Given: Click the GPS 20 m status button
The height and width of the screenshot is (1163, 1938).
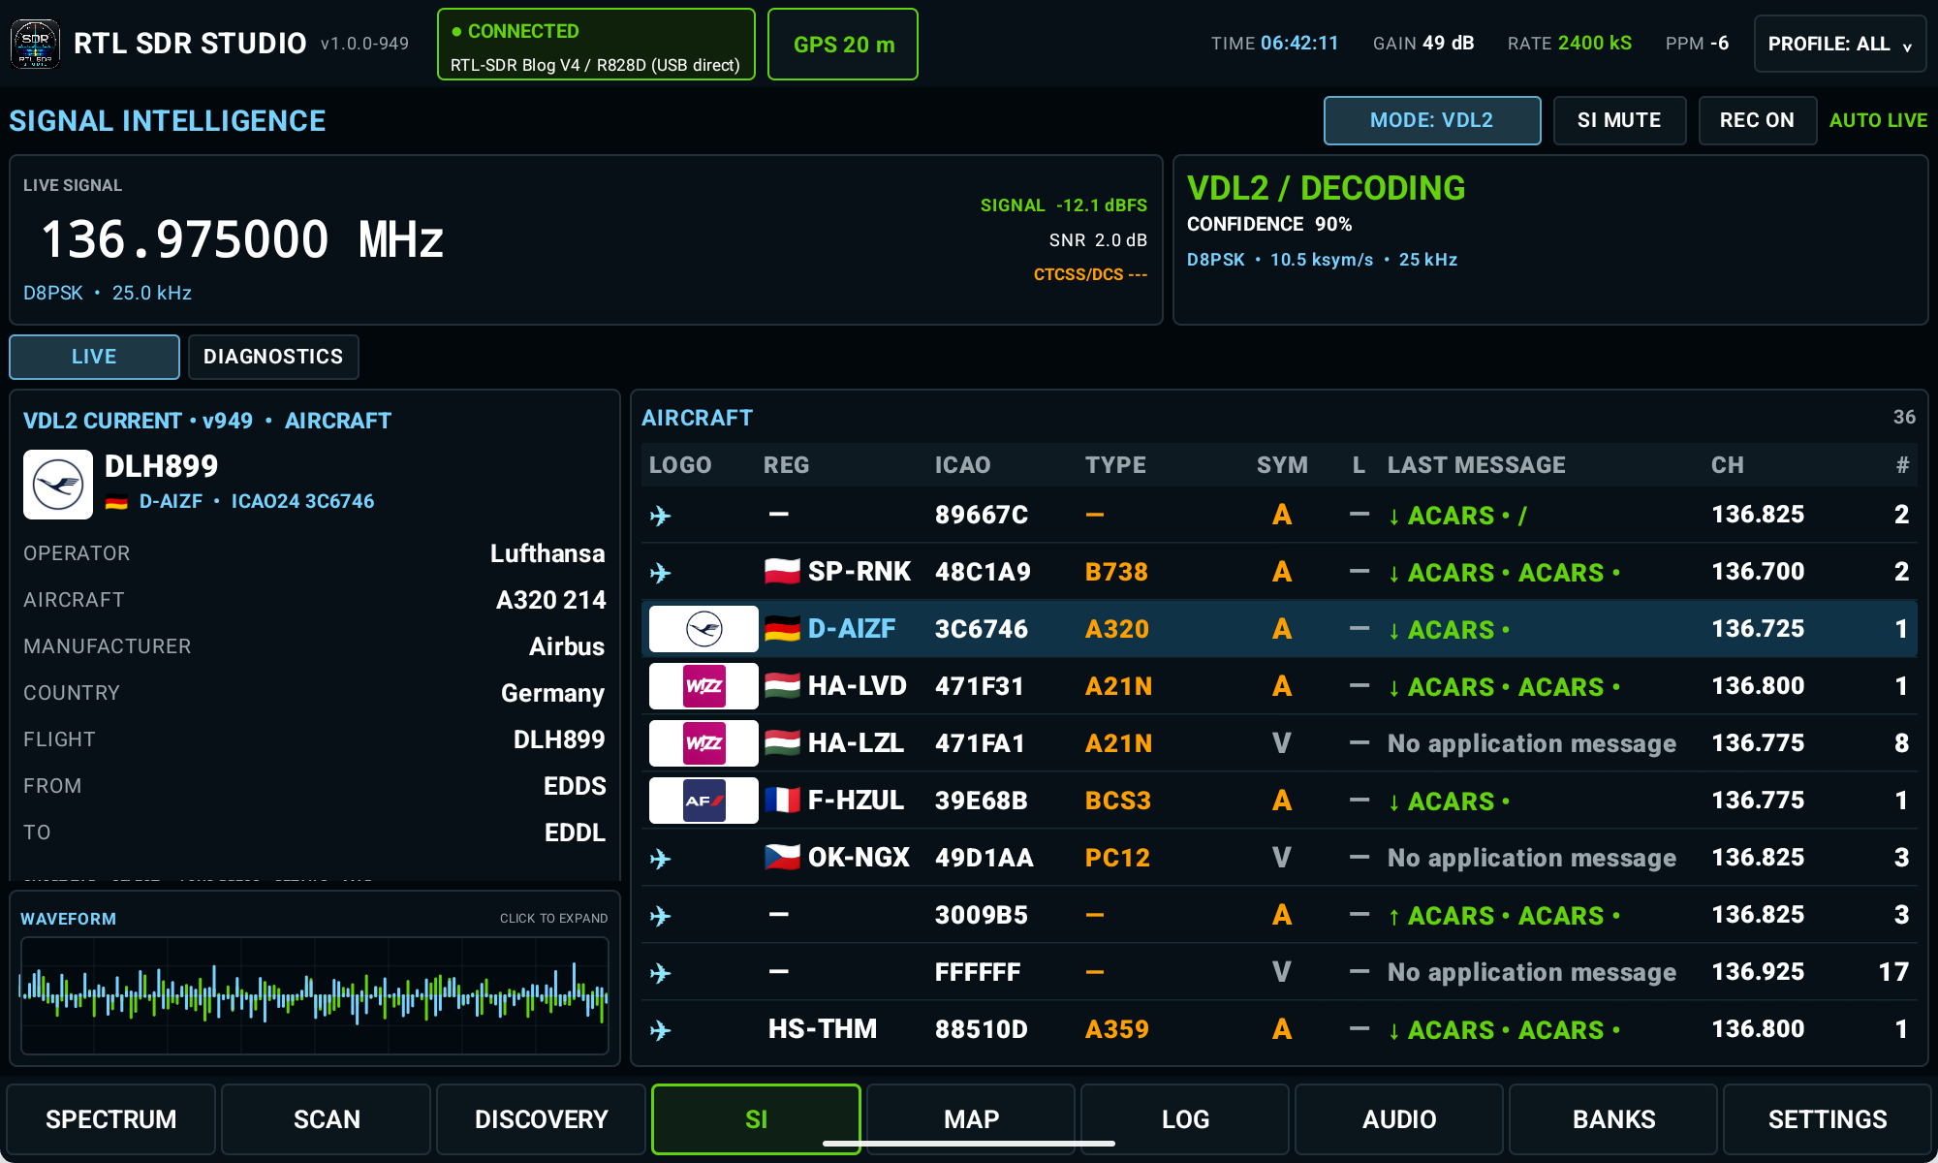Looking at the screenshot, I should (843, 45).
